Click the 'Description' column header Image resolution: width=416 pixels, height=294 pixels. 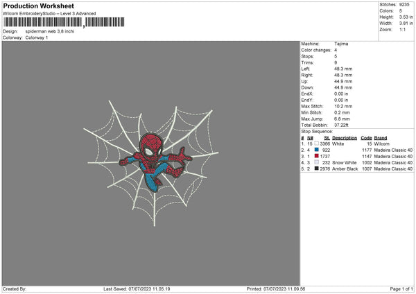point(345,138)
